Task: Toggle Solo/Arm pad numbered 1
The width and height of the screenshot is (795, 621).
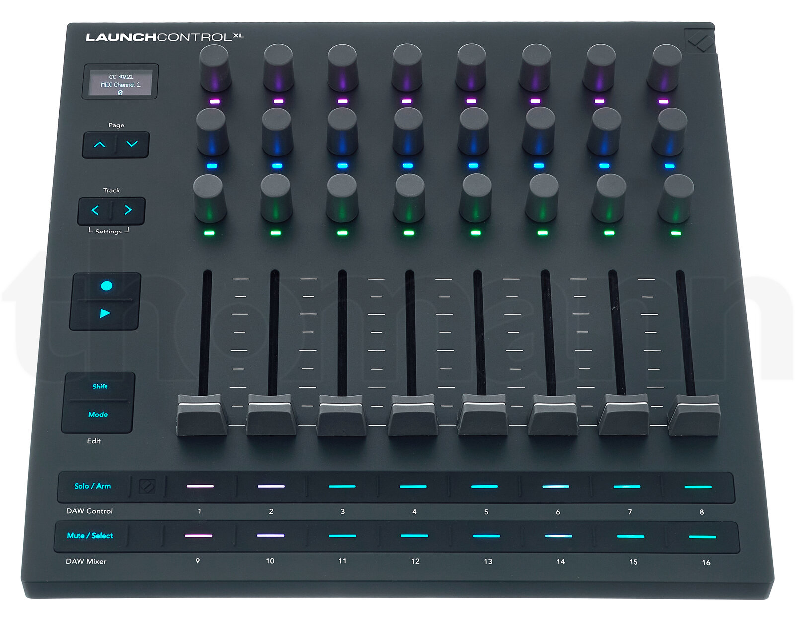Action: pyautogui.click(x=200, y=486)
